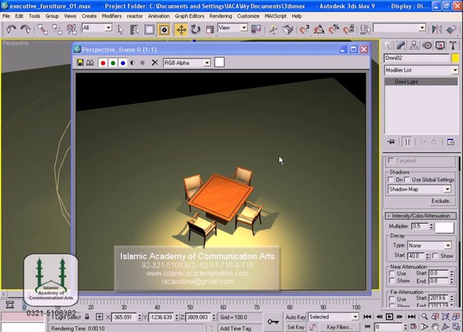The height and width of the screenshot is (332, 463).
Task: Check Use Global Settings for shadows
Action: point(407,179)
